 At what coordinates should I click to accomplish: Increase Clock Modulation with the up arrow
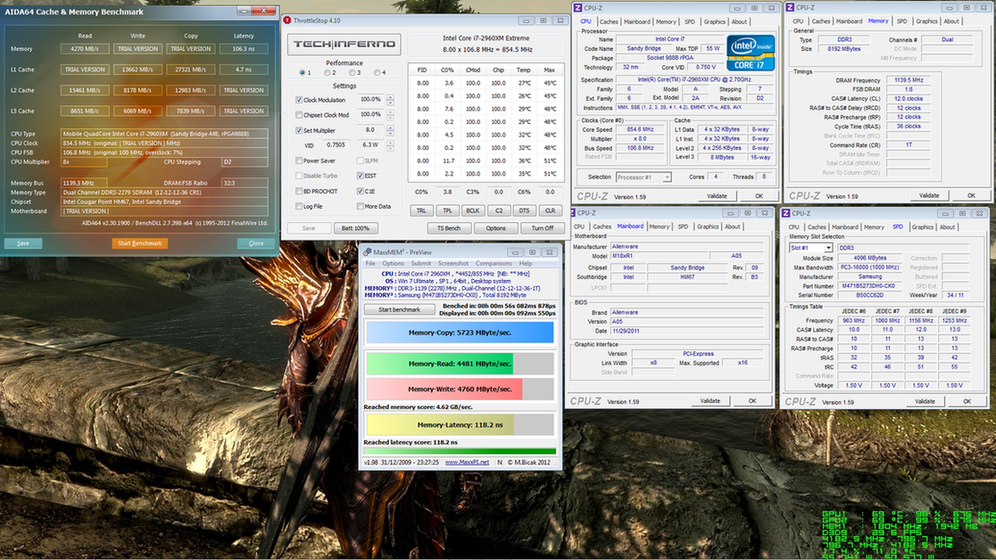pyautogui.click(x=390, y=97)
